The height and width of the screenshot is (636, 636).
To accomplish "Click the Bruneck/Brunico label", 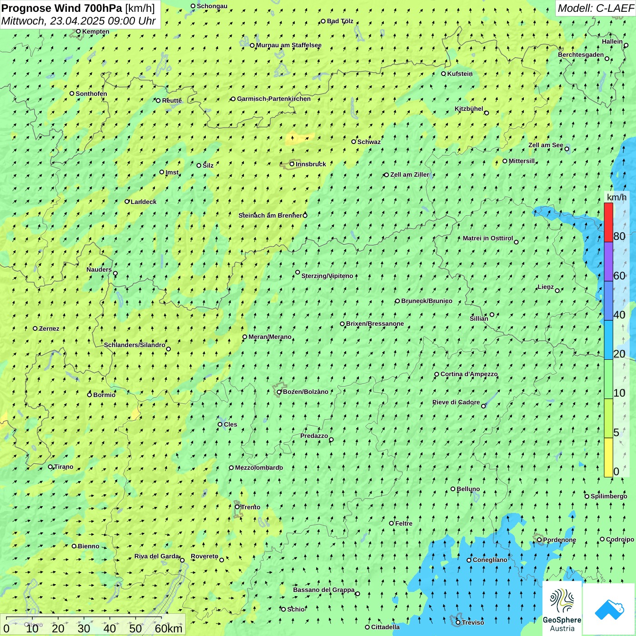I will (x=427, y=301).
